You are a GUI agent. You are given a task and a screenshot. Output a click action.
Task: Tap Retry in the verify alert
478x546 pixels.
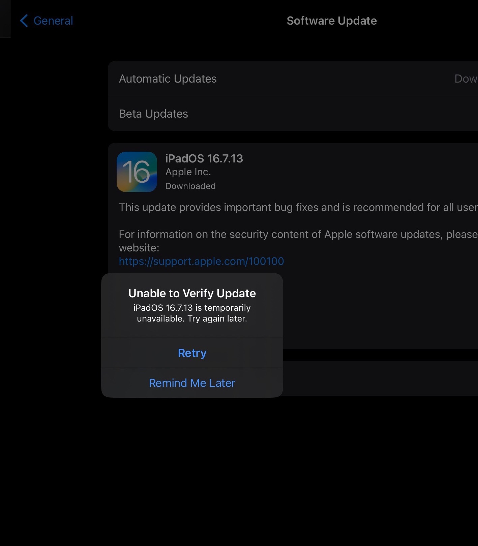(192, 353)
